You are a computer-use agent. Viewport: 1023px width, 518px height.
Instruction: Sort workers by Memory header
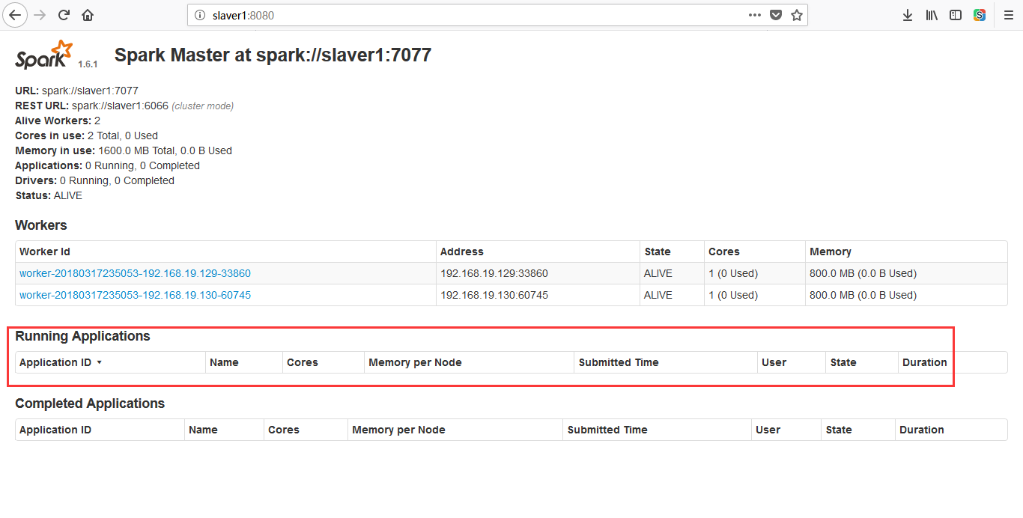pyautogui.click(x=831, y=252)
